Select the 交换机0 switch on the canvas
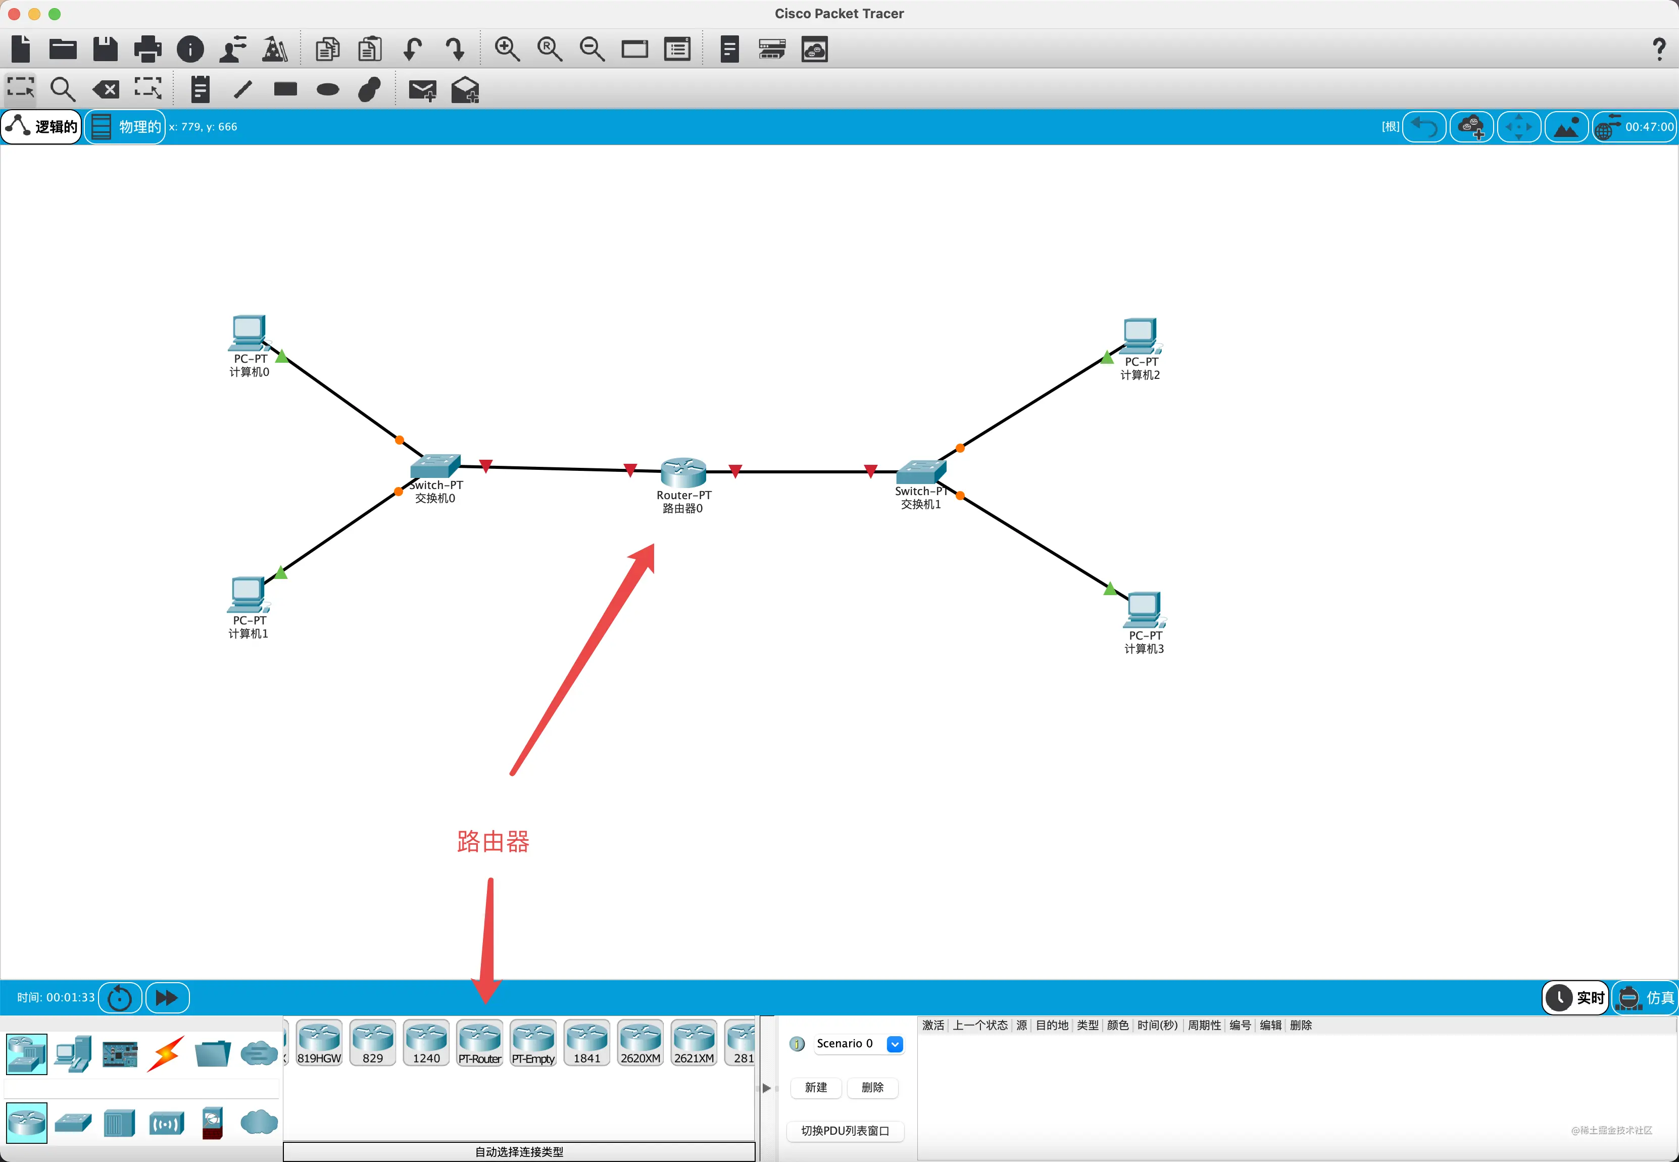Screen dimensions: 1679x1162 pyautogui.click(x=435, y=466)
